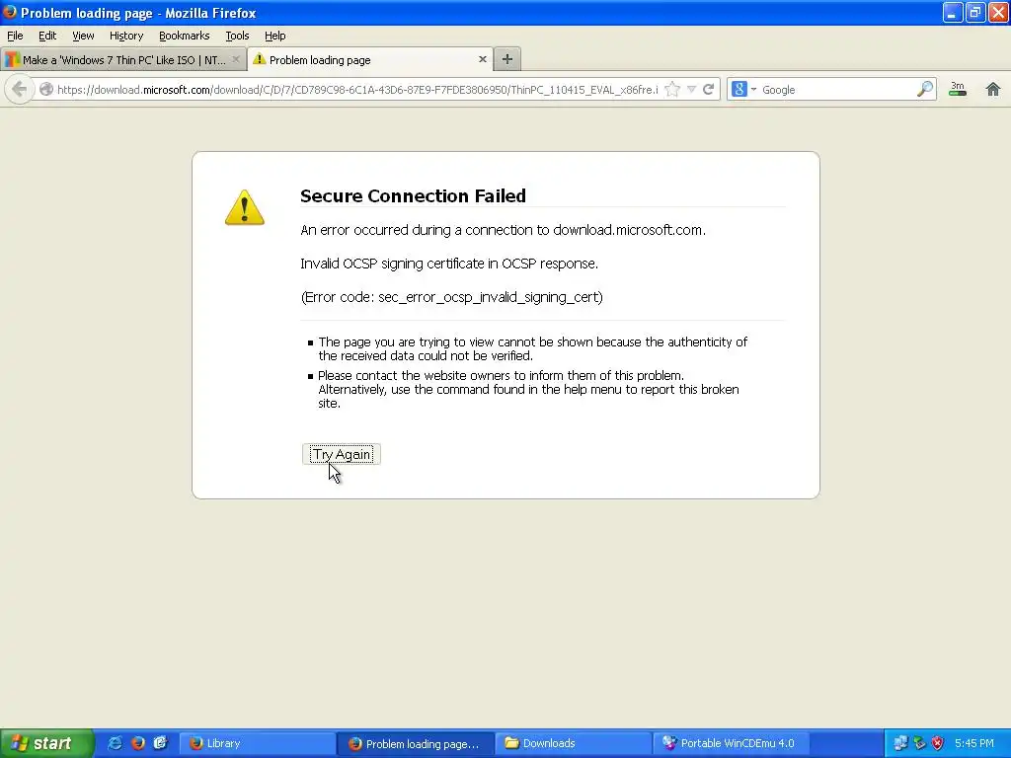Minimize the Firefox window
1011x758 pixels.
[953, 12]
